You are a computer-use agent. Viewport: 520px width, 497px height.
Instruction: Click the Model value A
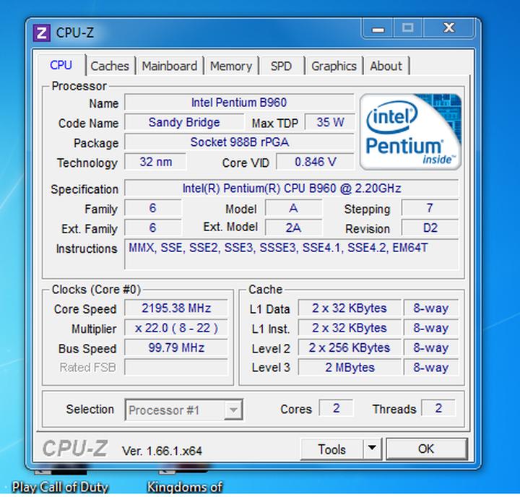pyautogui.click(x=293, y=208)
